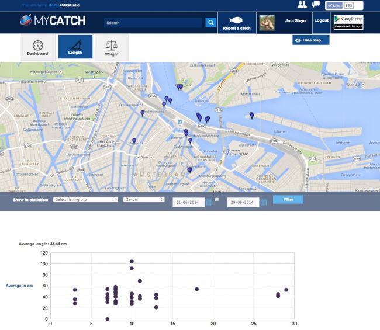Viewport: 380px width, 330px height.
Task: Open the messages chat icon
Action: tap(316, 4)
